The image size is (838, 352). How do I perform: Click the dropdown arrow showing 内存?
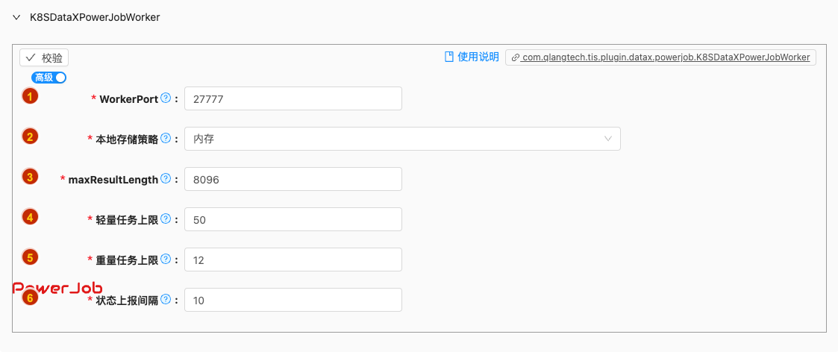(x=608, y=139)
